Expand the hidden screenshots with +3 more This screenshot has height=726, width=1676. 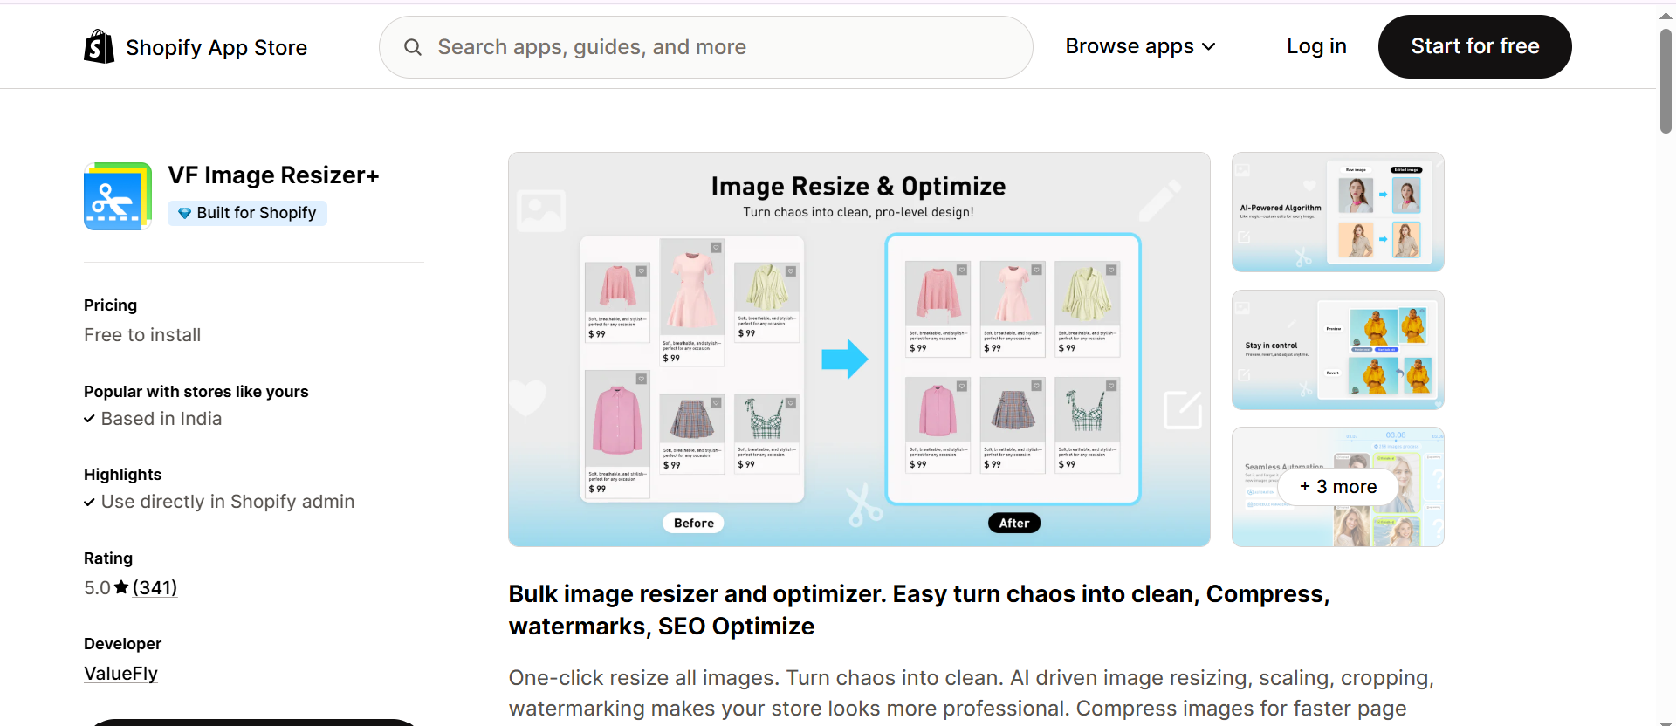pos(1337,486)
